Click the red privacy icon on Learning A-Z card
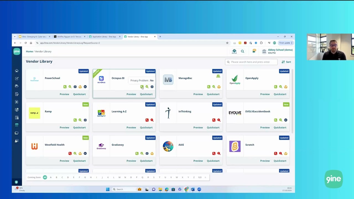The image size is (354, 199). (147, 120)
